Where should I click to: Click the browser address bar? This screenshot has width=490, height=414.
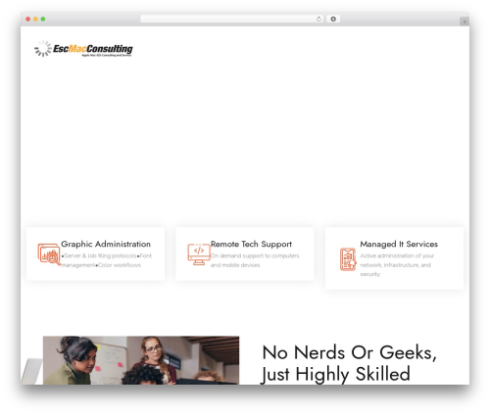(231, 20)
